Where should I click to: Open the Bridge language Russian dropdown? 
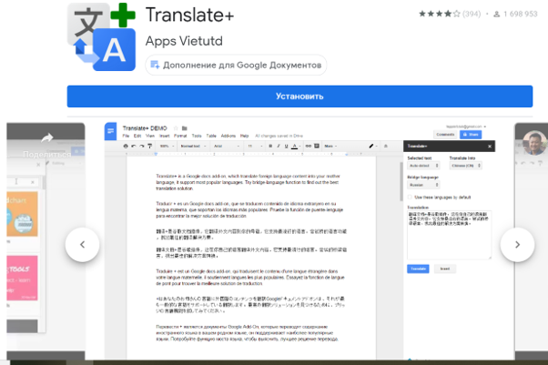tap(423, 185)
